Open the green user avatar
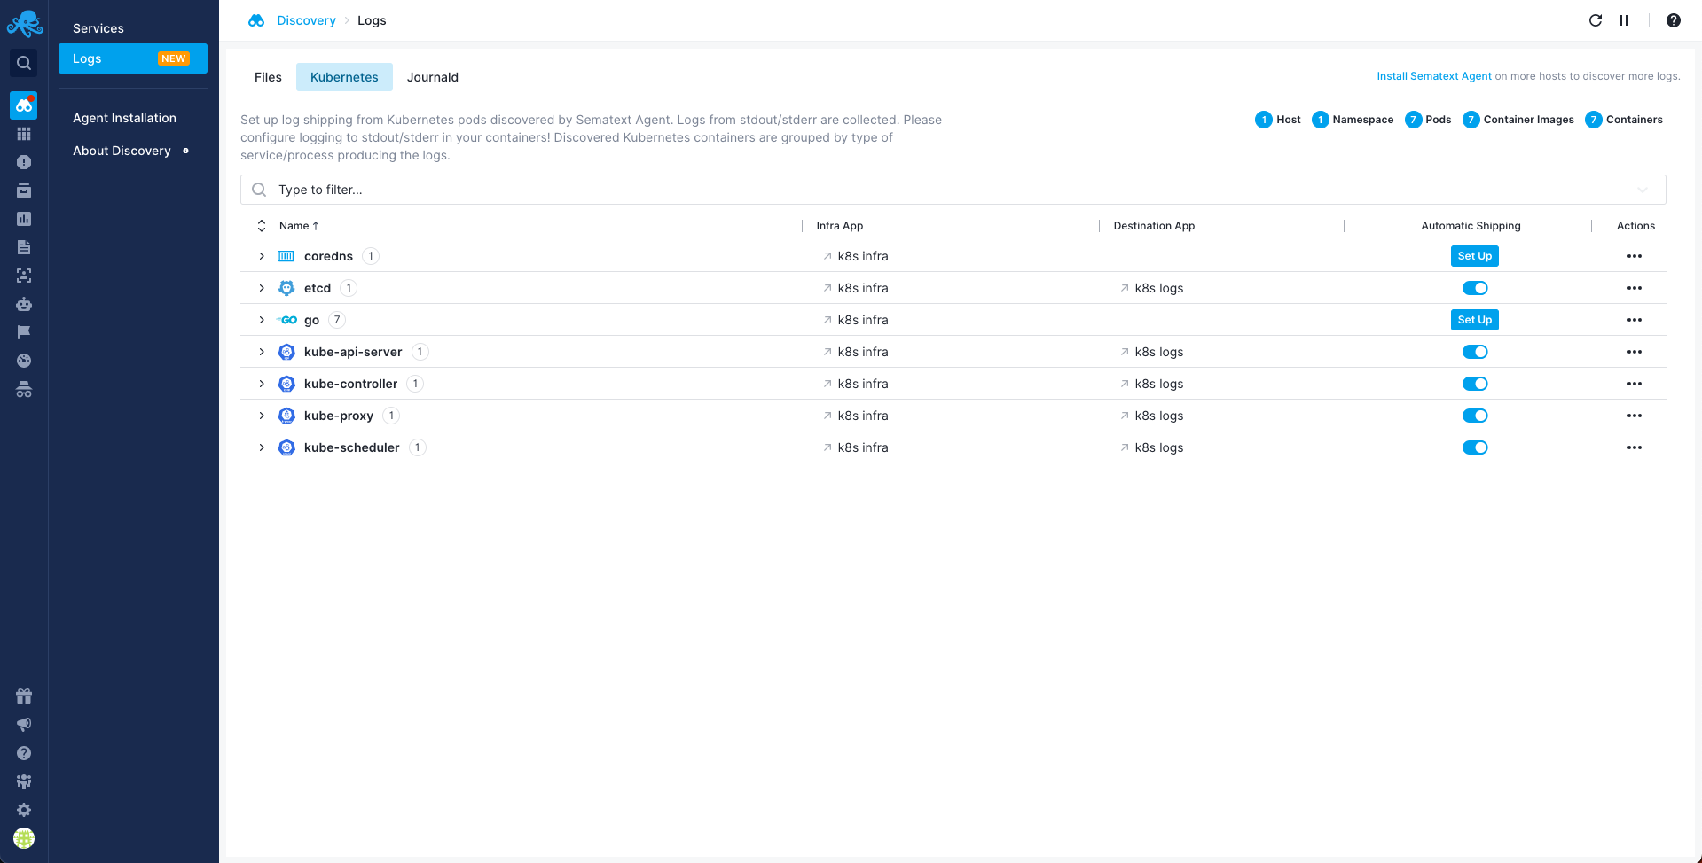 coord(24,838)
